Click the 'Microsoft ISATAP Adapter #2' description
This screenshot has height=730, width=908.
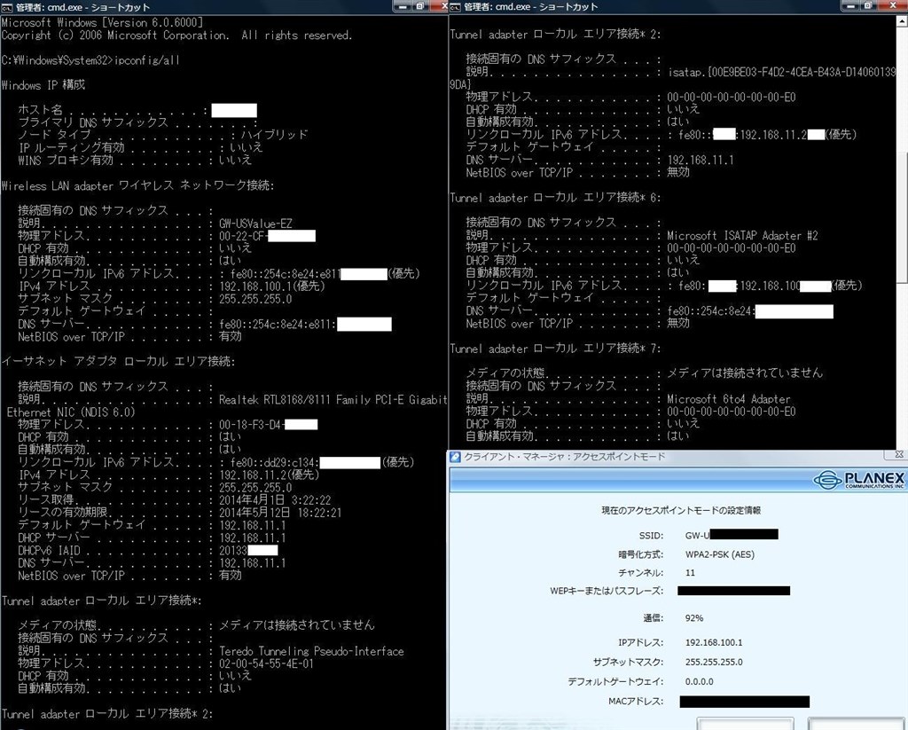pos(742,236)
